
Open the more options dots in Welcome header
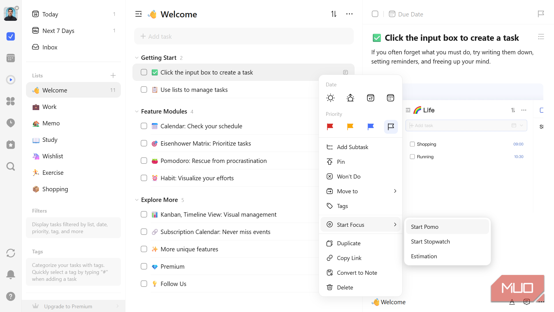pyautogui.click(x=349, y=14)
